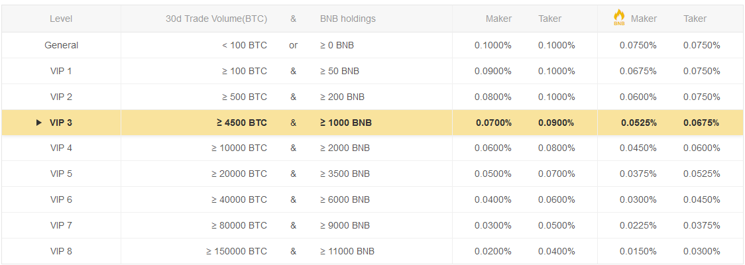Click VIP 6 BNB-discount Taker fee 0.0450%

click(702, 199)
